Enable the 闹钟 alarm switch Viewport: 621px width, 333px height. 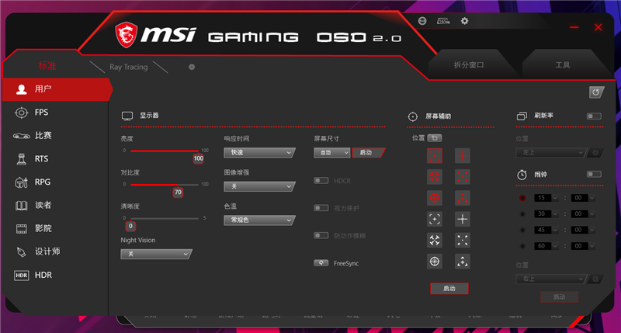tap(594, 174)
